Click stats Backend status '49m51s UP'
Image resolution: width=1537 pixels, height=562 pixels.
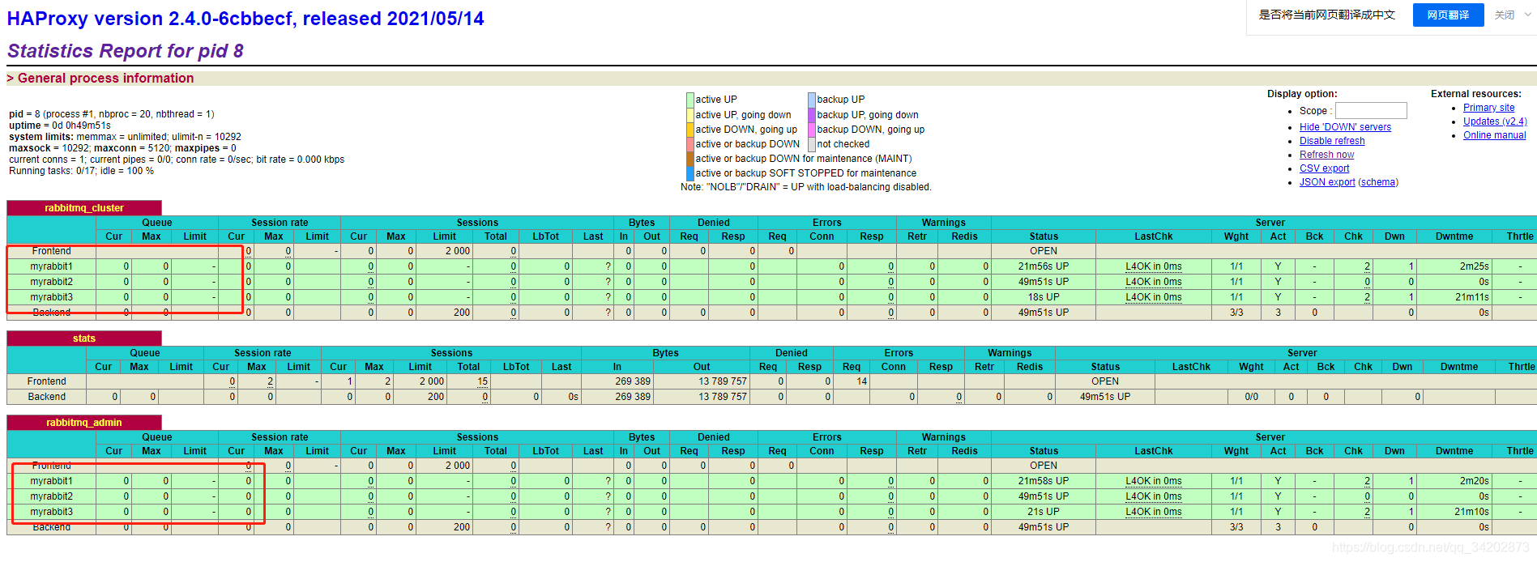[x=1105, y=397]
